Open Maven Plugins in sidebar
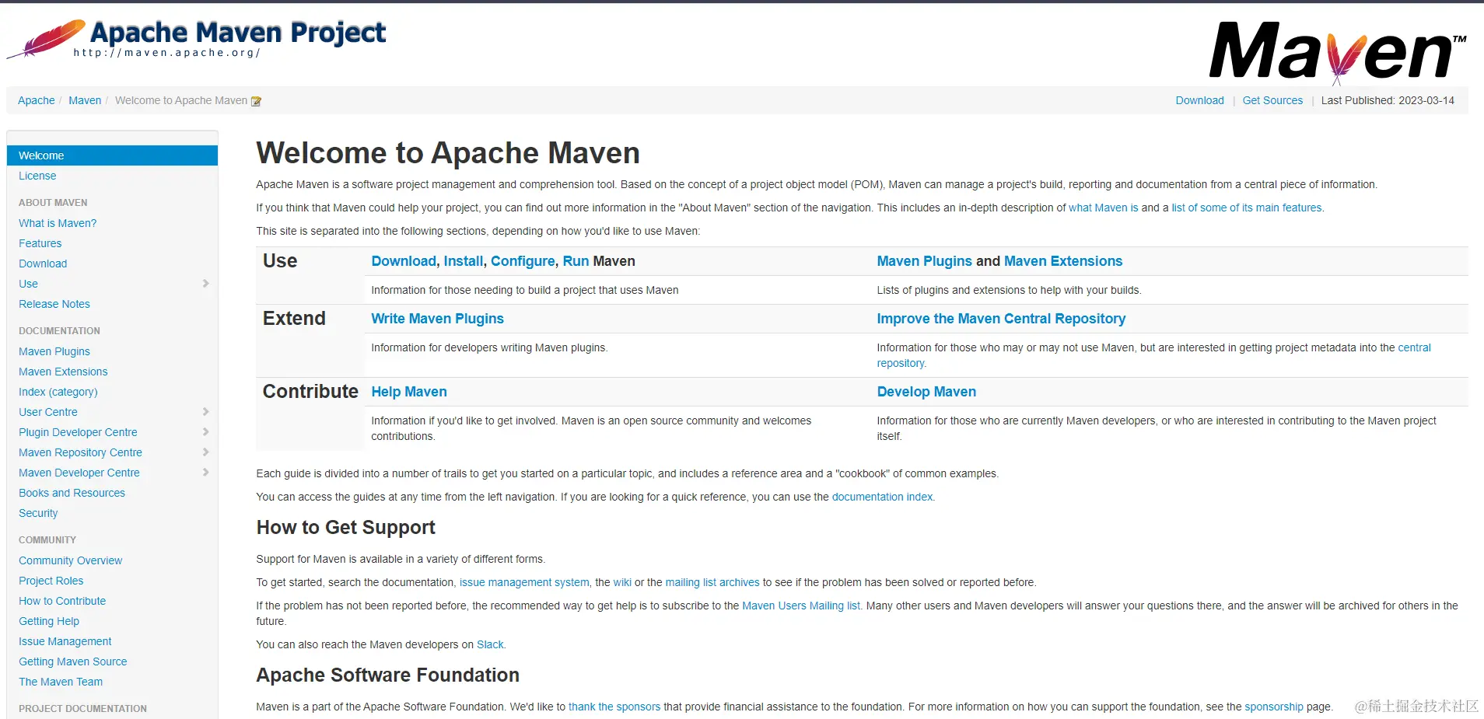 54,351
